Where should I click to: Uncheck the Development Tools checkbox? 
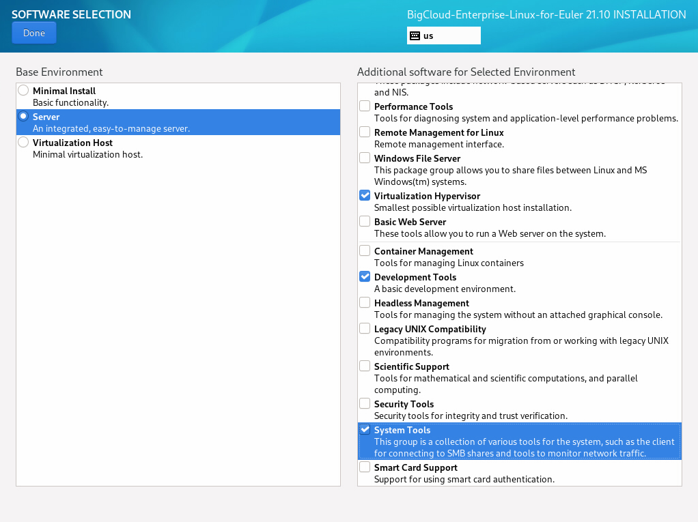(365, 276)
